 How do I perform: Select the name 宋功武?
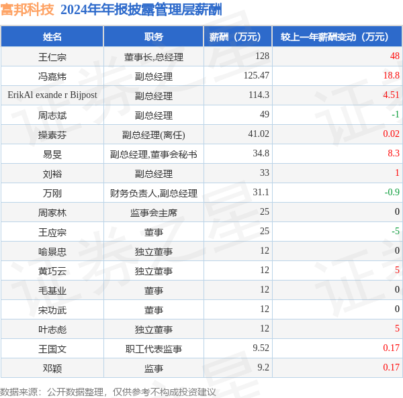coord(52,310)
